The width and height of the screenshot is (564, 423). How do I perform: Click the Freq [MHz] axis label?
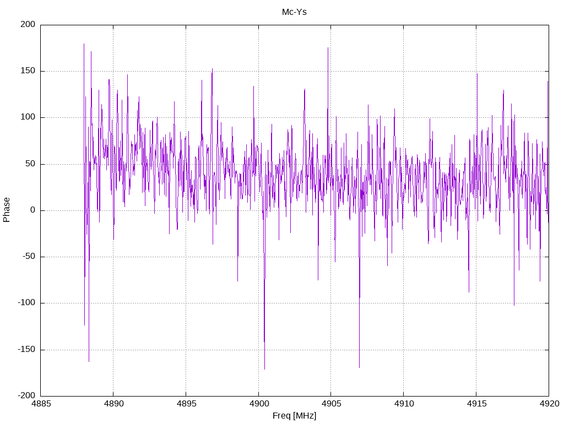[x=294, y=415]
